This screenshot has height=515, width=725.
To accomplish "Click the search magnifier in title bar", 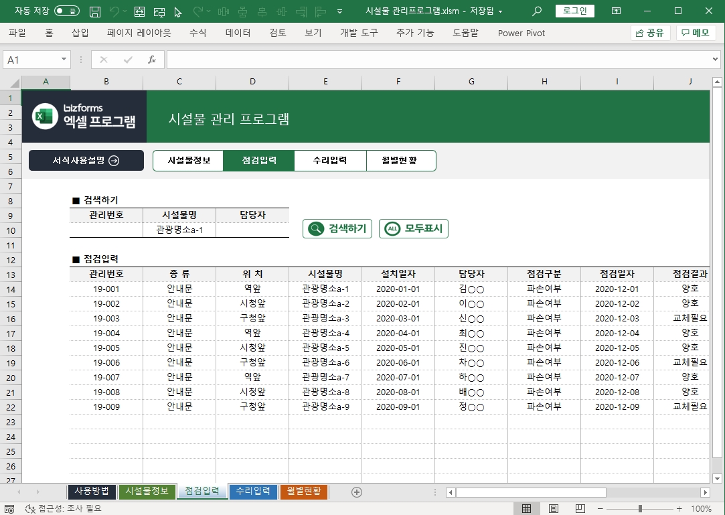I will point(536,11).
